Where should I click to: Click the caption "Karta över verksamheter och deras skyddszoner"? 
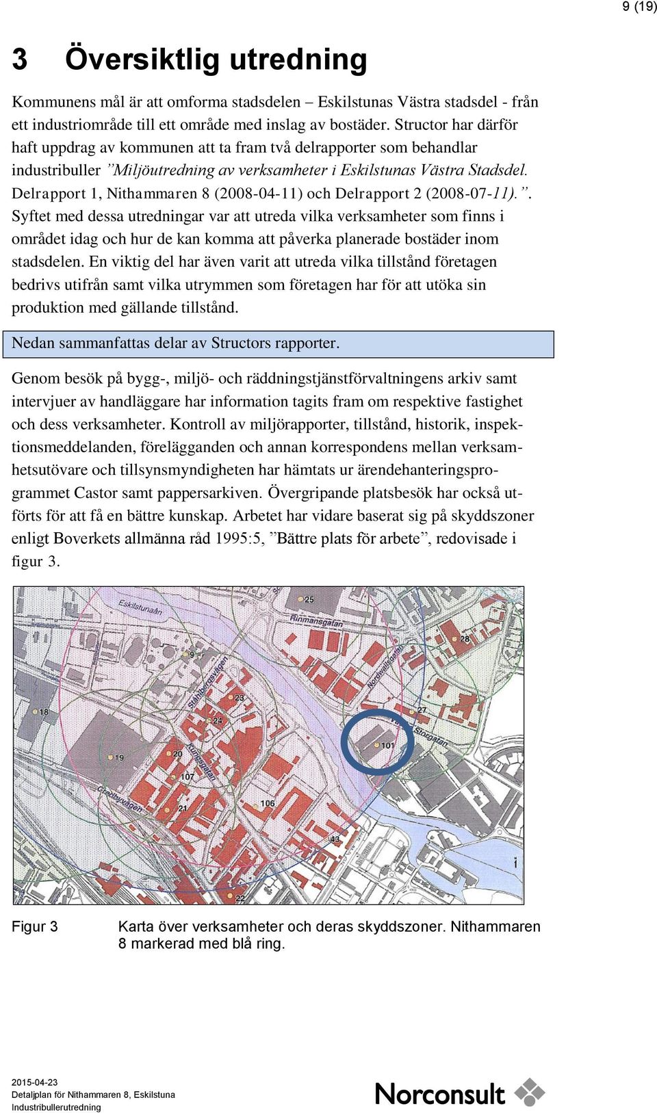(x=281, y=927)
